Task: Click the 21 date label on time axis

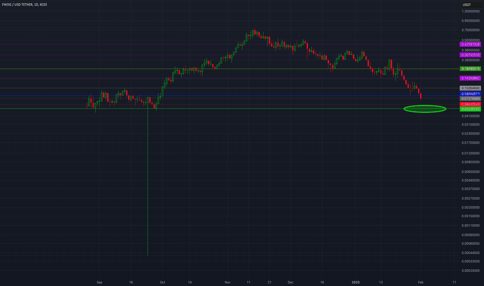Action: [270, 282]
